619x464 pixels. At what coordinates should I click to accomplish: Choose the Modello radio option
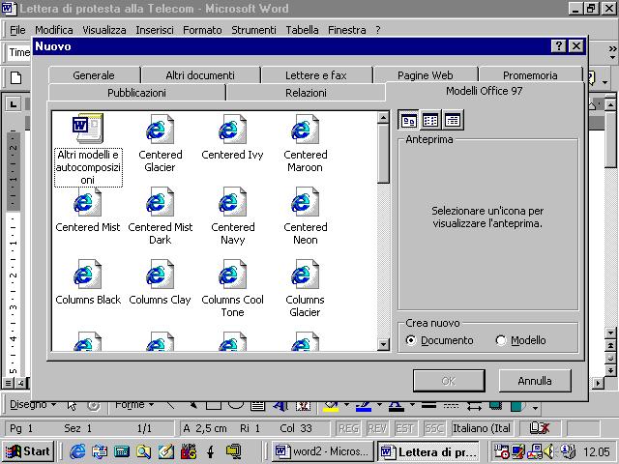pyautogui.click(x=521, y=340)
